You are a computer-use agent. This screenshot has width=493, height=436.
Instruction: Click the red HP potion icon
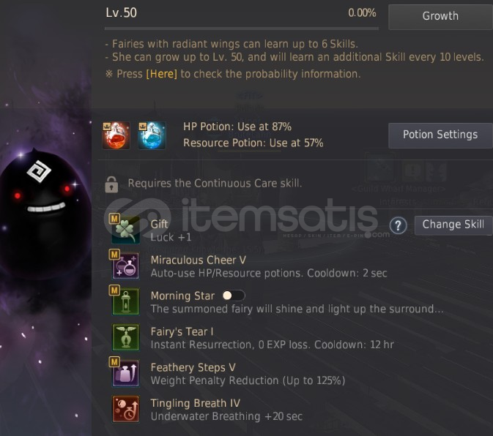pyautogui.click(x=116, y=135)
